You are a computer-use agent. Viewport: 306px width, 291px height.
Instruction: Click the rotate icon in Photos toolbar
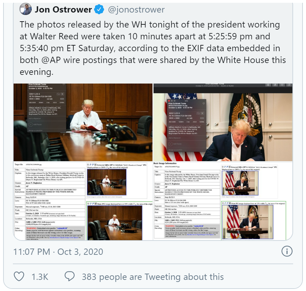tap(289, 85)
